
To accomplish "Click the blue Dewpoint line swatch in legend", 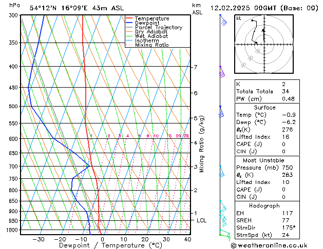I will [x=129, y=23].
